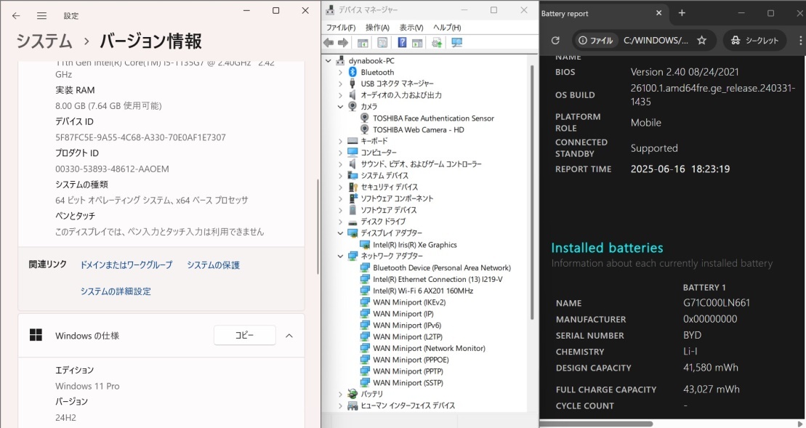This screenshot has width=806, height=428.
Task: Open Device Manager help with the ? icon
Action: click(x=403, y=41)
